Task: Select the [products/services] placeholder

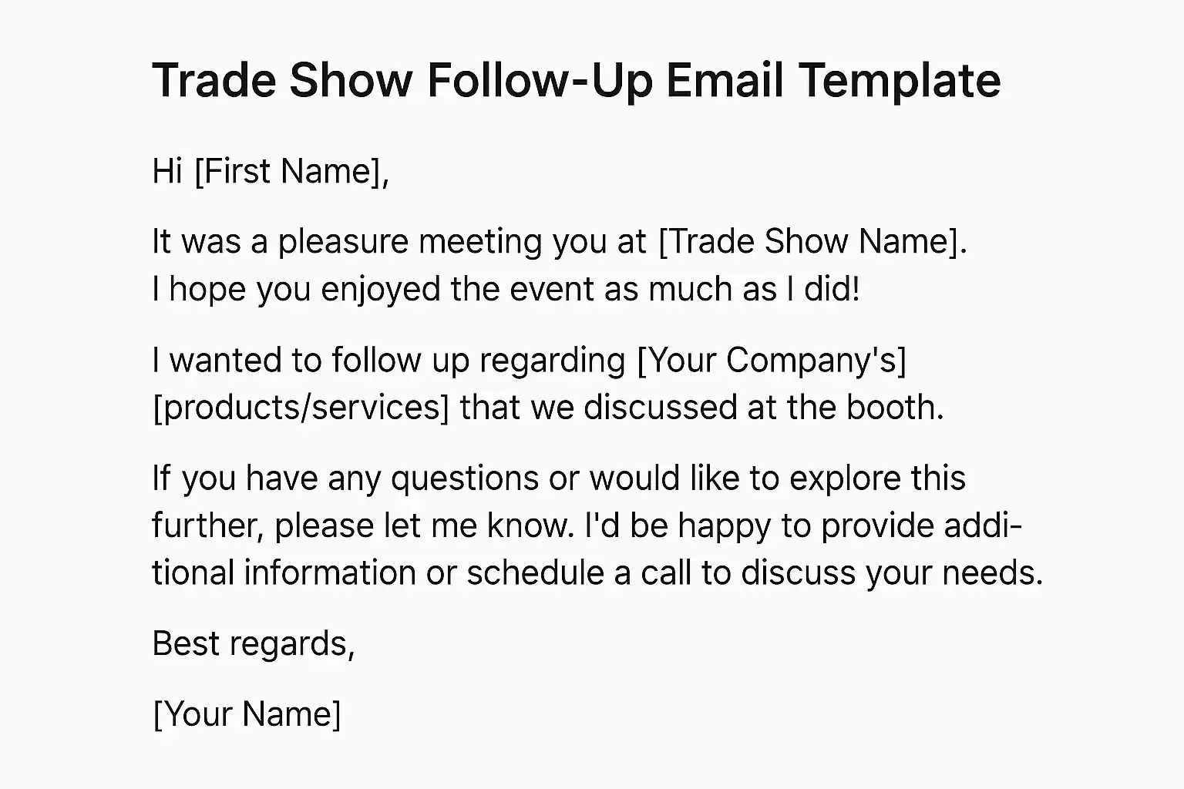Action: click(x=301, y=408)
